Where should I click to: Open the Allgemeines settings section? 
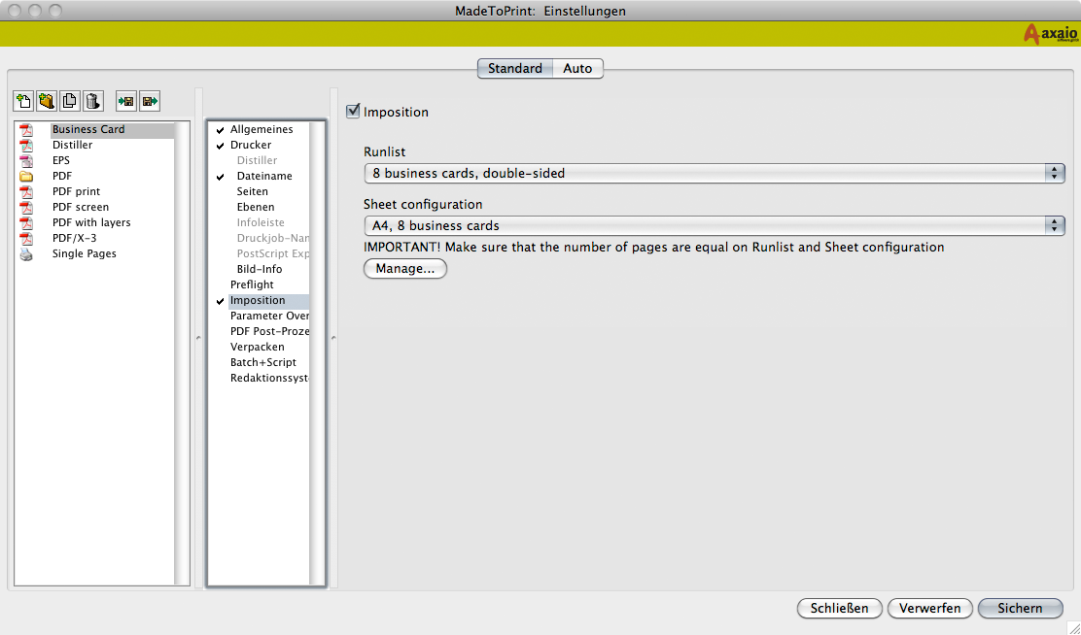click(x=262, y=129)
